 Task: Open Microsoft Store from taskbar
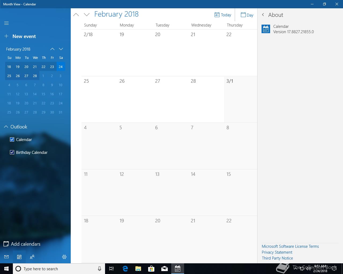[151, 269]
